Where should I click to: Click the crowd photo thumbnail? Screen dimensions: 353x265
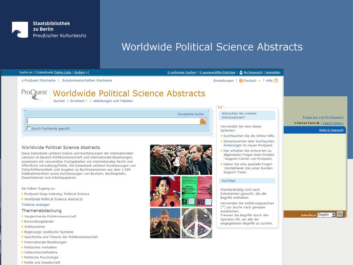[181, 160]
